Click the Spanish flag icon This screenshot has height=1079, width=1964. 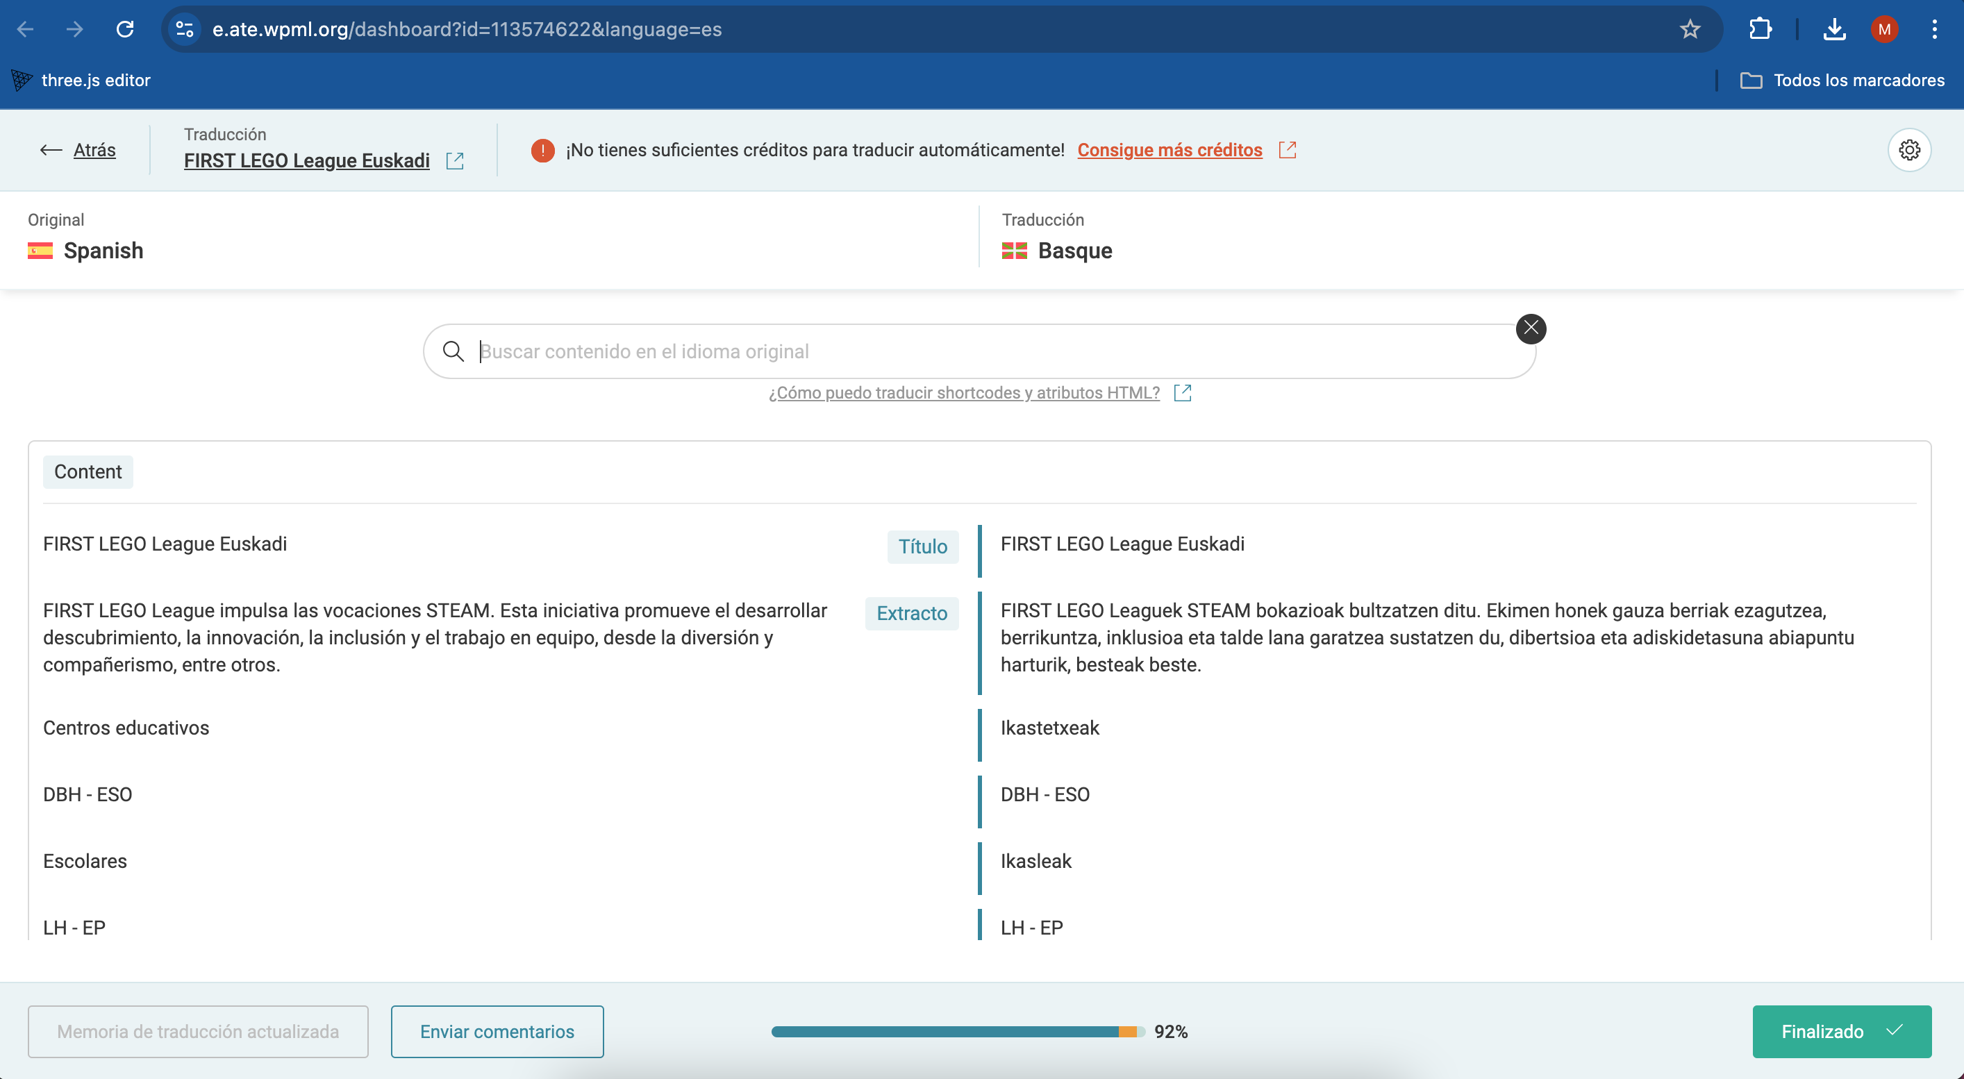[40, 251]
